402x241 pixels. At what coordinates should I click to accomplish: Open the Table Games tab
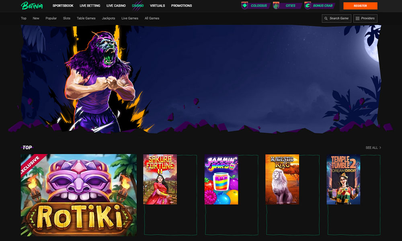coord(86,18)
